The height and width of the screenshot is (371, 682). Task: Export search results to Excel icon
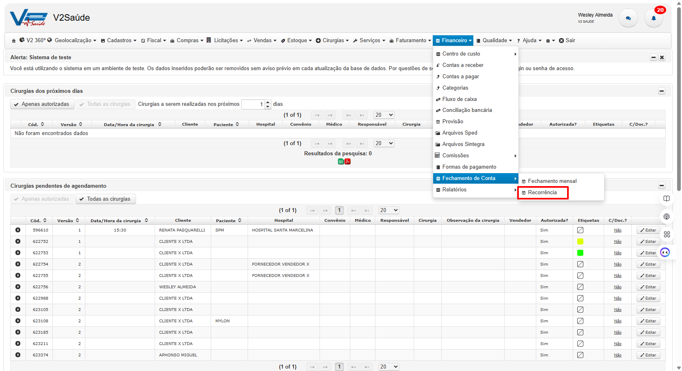pyautogui.click(x=341, y=161)
